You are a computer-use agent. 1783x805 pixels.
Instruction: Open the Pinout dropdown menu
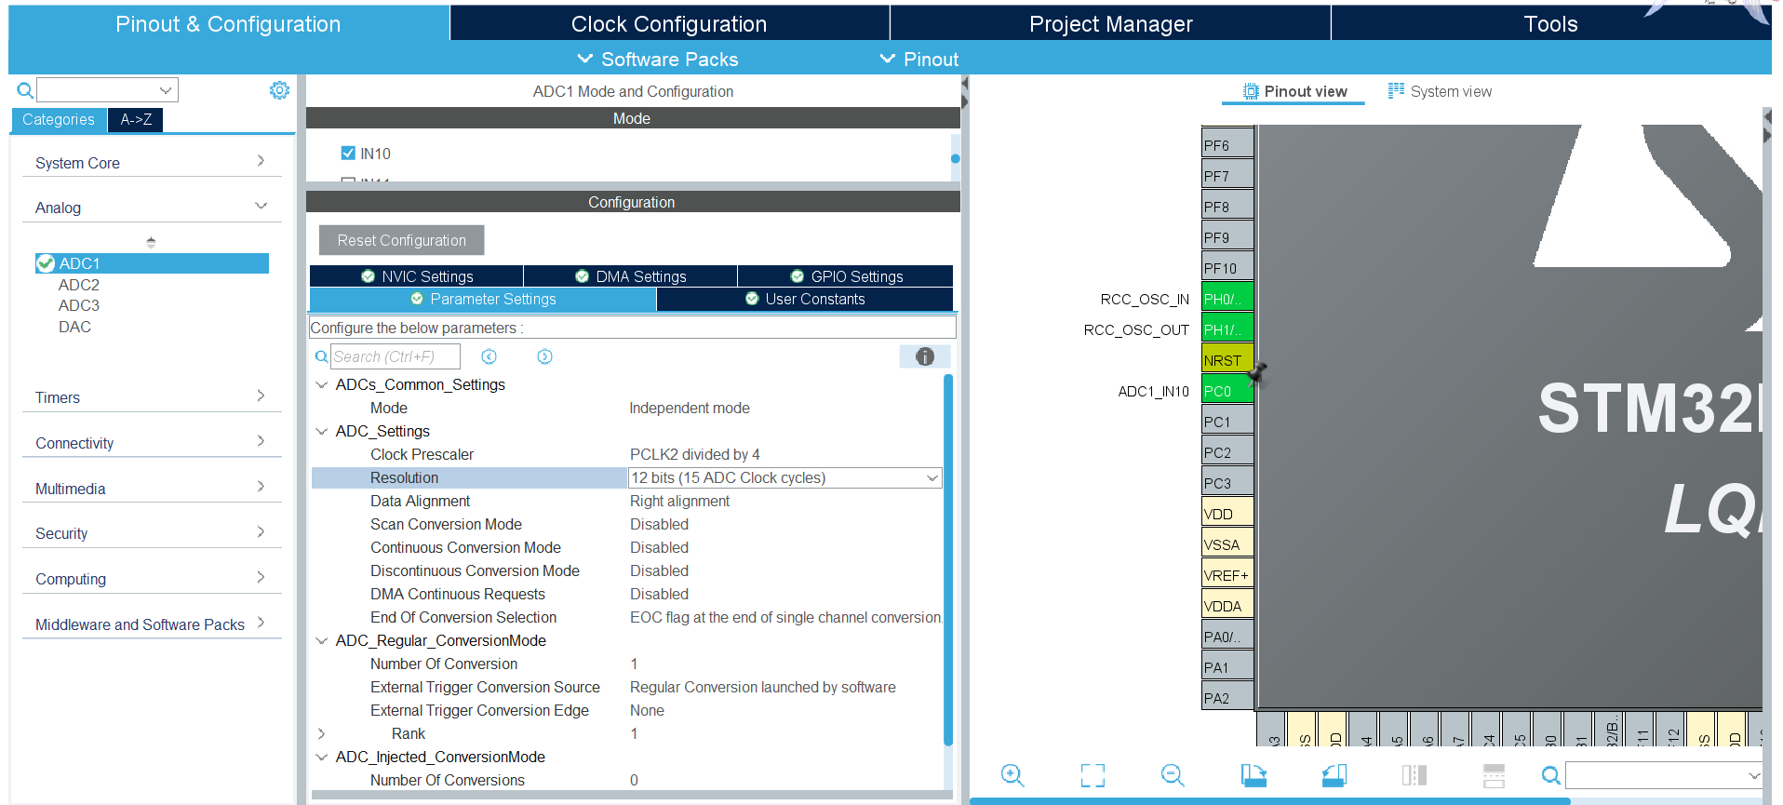pos(919,59)
